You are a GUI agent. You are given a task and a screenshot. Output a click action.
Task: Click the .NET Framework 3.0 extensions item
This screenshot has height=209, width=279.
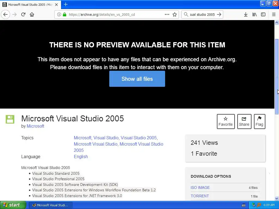pos(77,196)
